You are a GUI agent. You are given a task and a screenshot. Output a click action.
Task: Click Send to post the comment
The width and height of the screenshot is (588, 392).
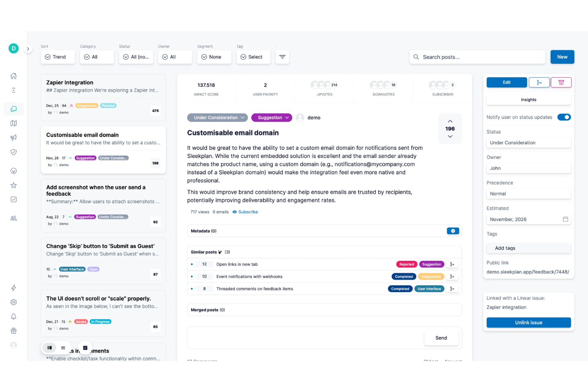click(441, 338)
